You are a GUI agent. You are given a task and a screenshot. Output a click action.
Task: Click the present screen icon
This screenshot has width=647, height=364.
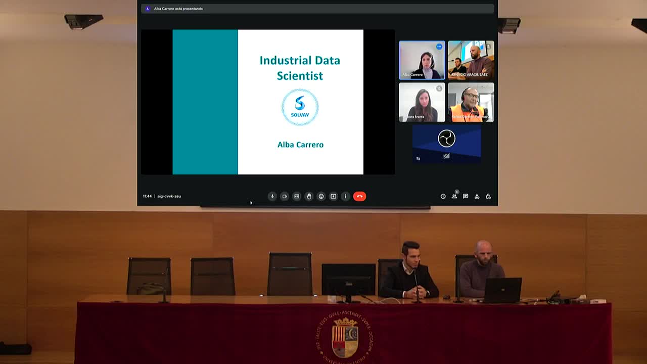pyautogui.click(x=333, y=196)
